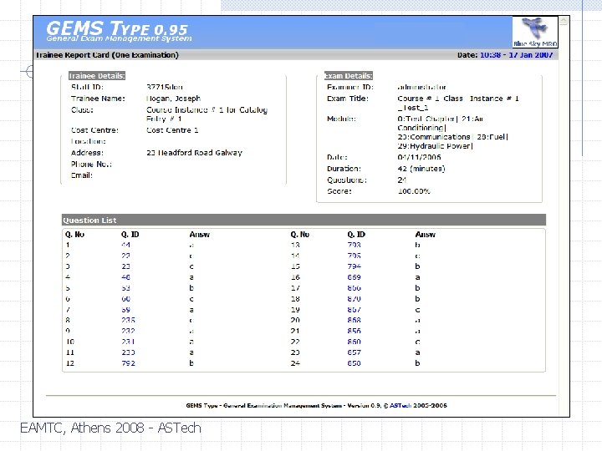Open Q. ID 793 link for question 13

click(354, 245)
